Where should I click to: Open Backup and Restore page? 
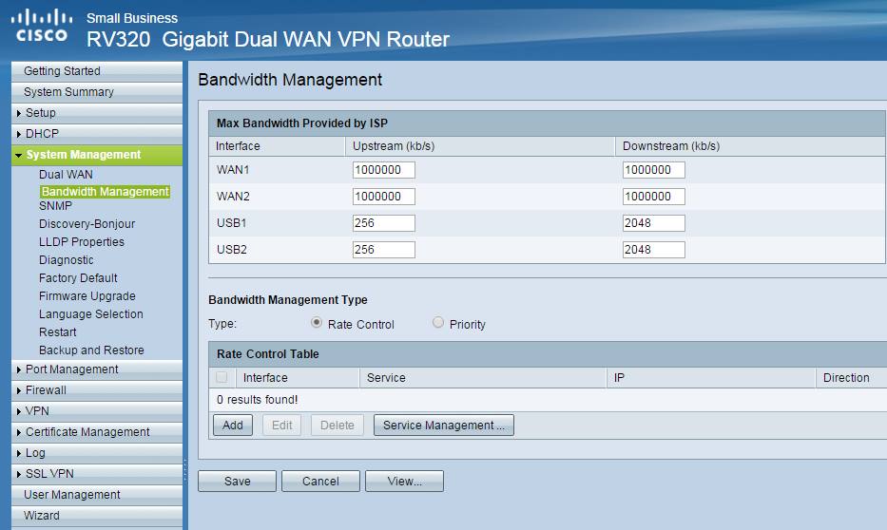(91, 350)
